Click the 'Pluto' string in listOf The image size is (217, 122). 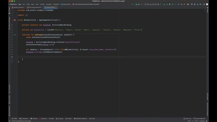point(137,30)
